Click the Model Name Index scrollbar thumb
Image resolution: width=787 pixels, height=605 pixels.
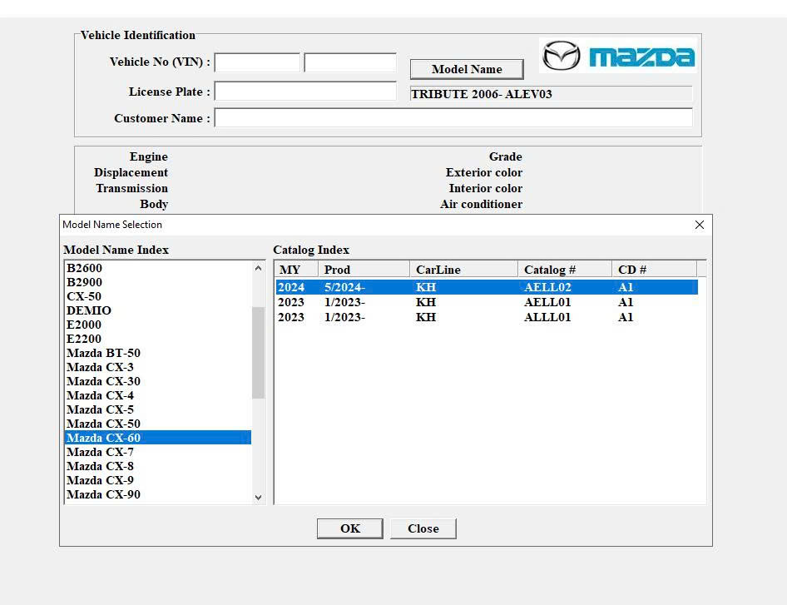click(x=258, y=353)
